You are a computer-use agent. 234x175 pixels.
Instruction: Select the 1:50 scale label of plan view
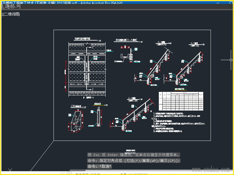99,41
